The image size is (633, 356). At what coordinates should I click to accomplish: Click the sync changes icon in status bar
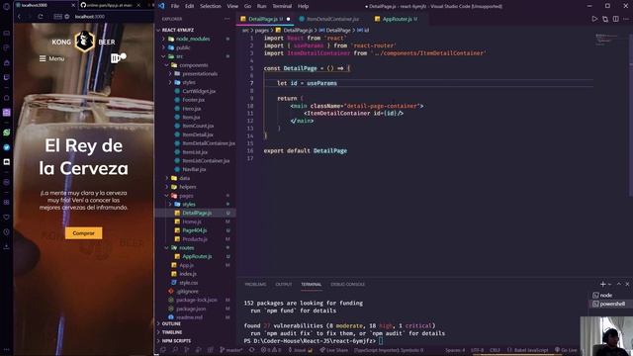click(251, 350)
